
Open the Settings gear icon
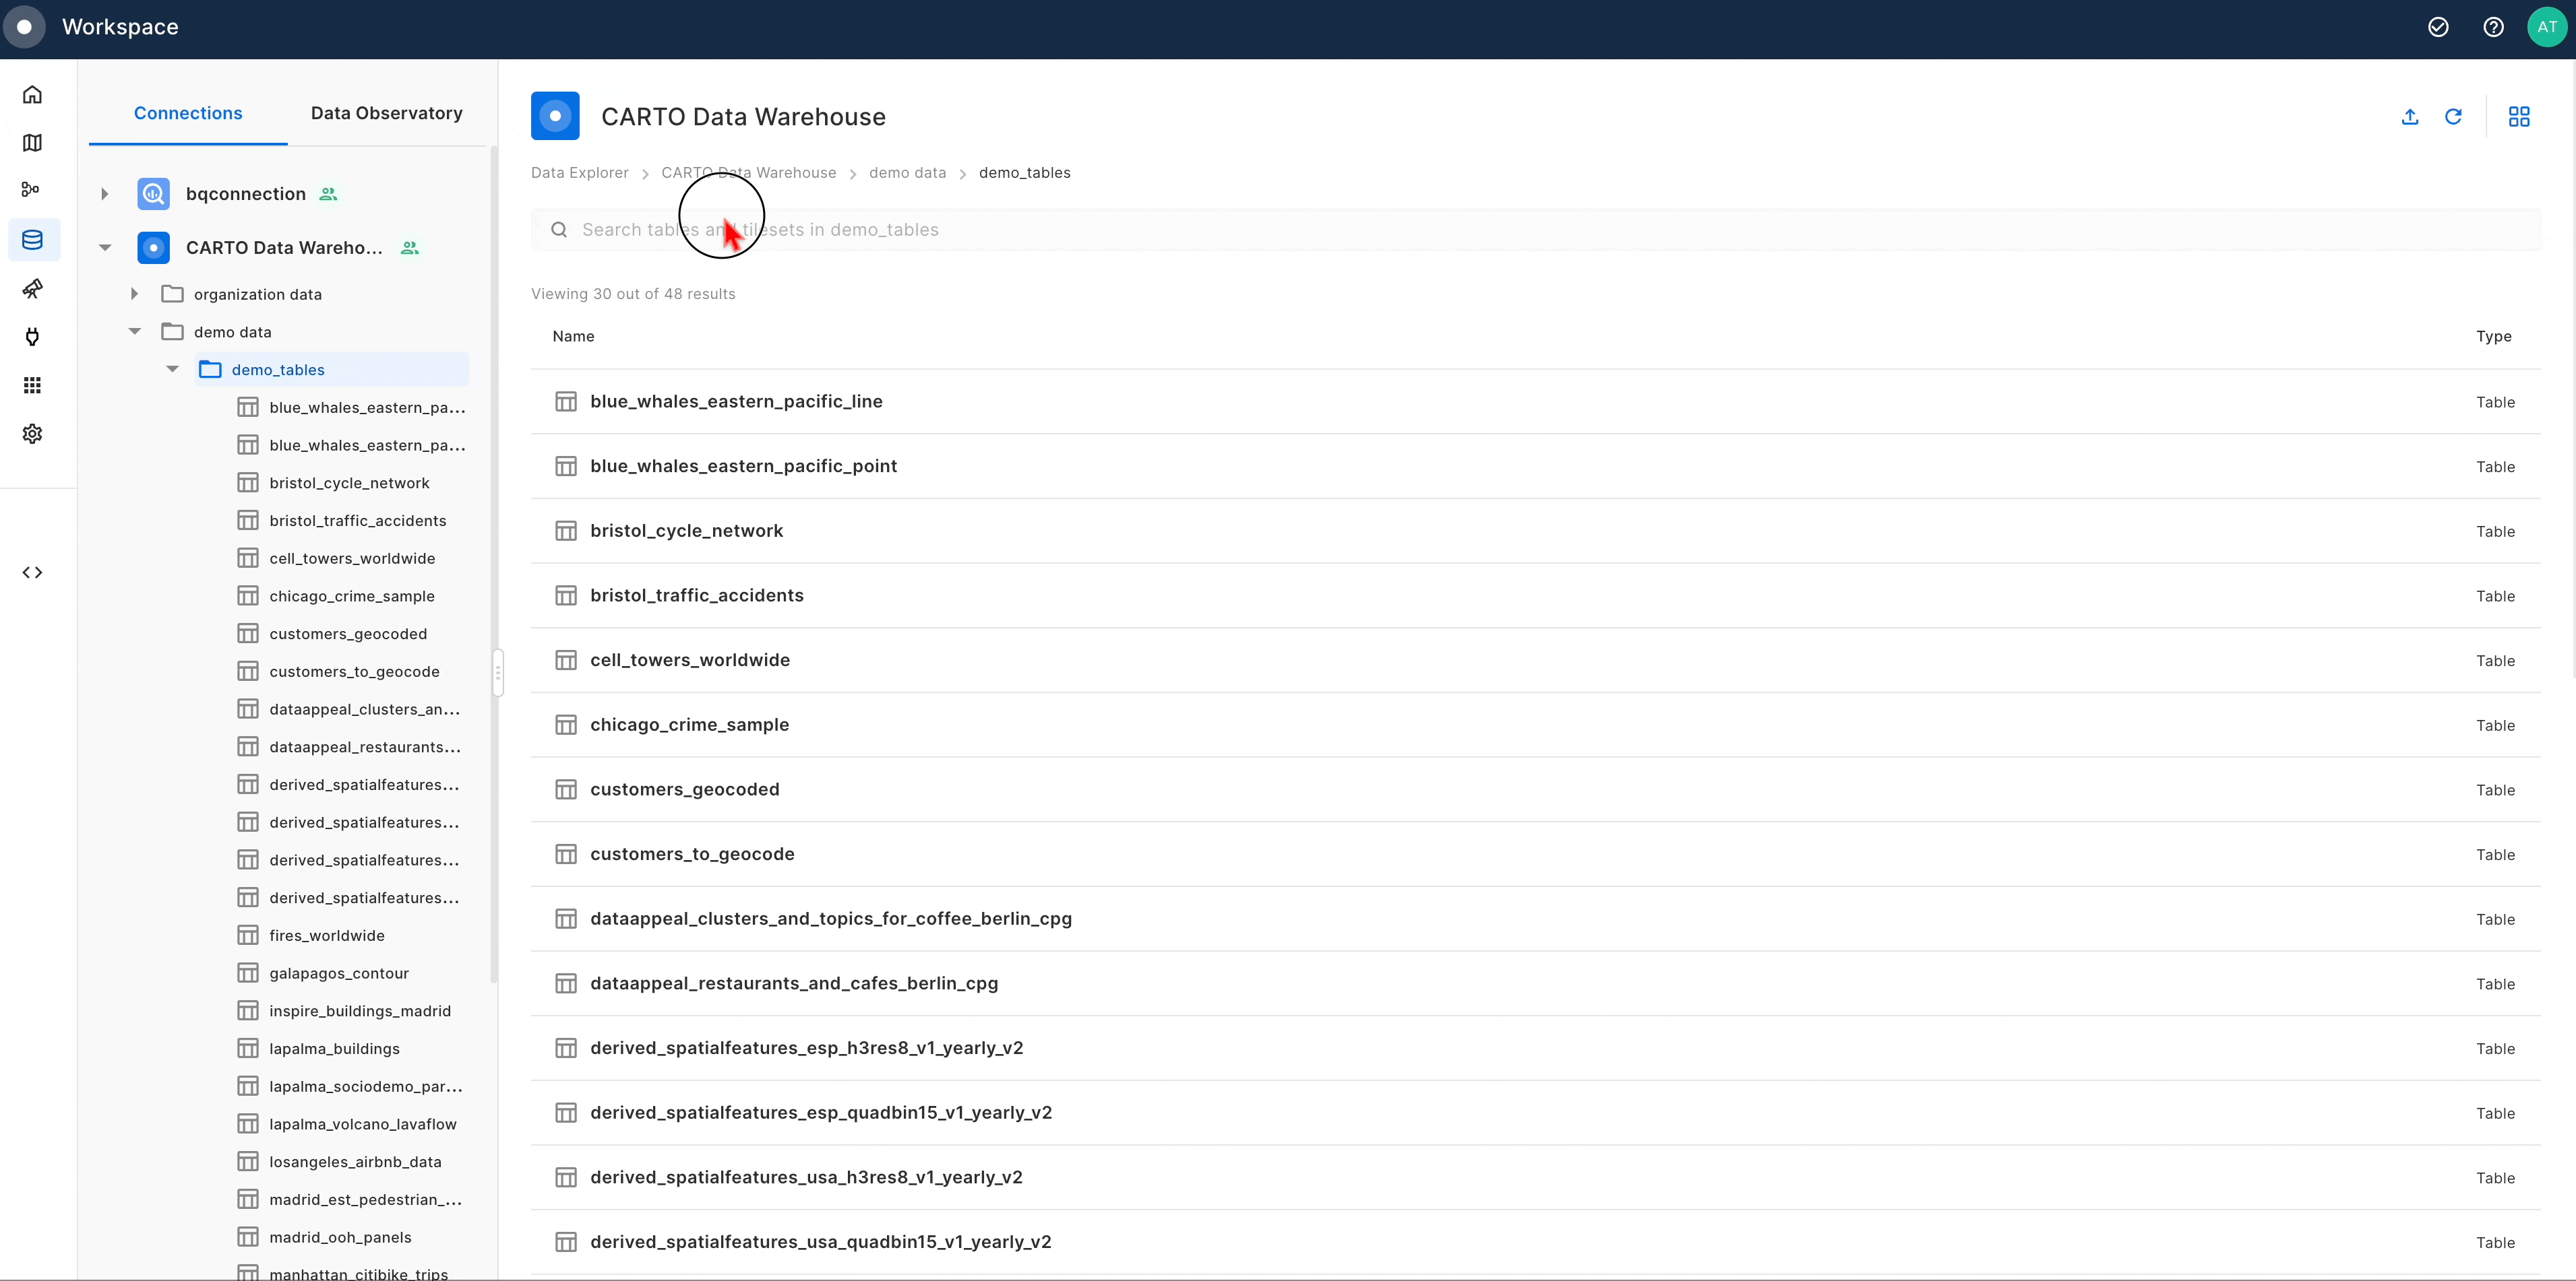[32, 434]
